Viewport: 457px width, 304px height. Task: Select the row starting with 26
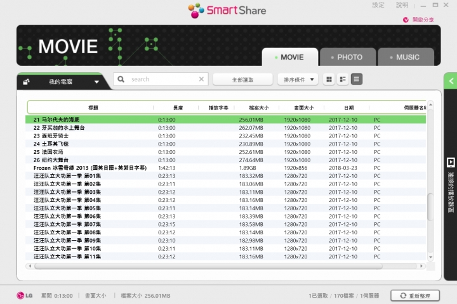point(225,160)
